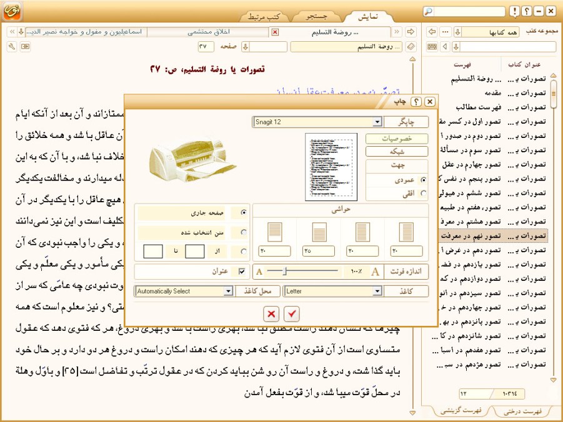Open the Snagit 12 printer dropdown
563x422 pixels.
point(377,122)
